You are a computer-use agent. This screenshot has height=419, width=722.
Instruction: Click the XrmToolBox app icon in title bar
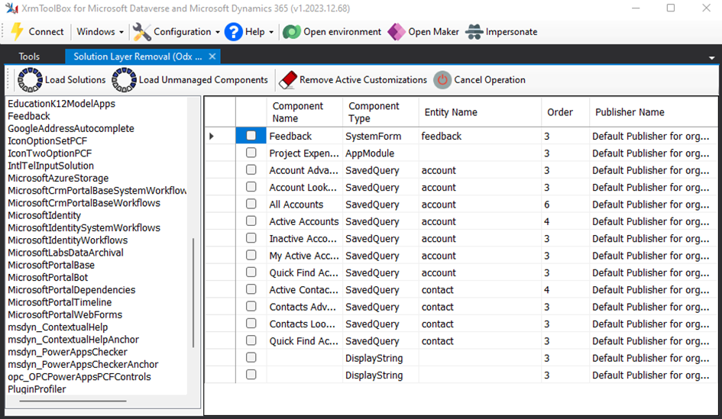[11, 8]
